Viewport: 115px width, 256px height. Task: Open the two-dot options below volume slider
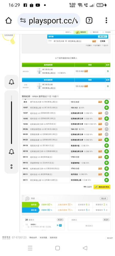11,166
